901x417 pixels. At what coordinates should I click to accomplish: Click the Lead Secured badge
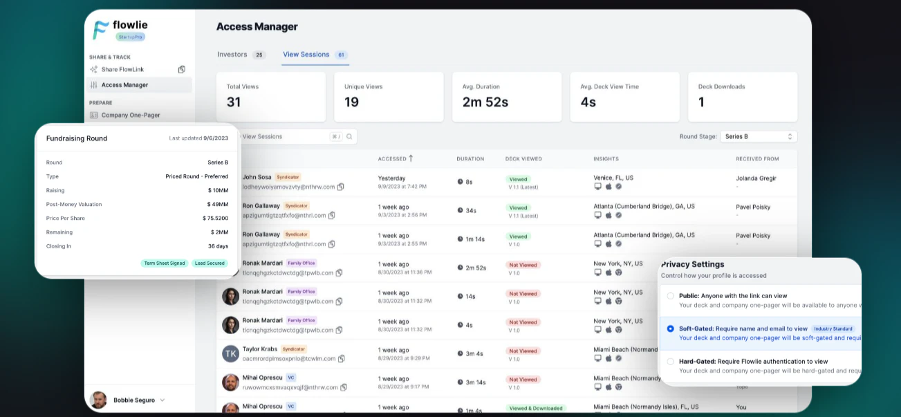coord(210,263)
